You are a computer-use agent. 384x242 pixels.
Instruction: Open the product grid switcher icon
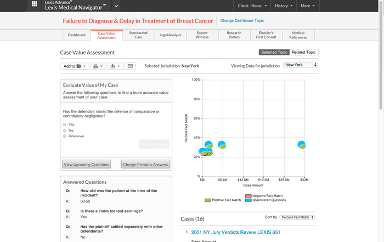point(34,4)
